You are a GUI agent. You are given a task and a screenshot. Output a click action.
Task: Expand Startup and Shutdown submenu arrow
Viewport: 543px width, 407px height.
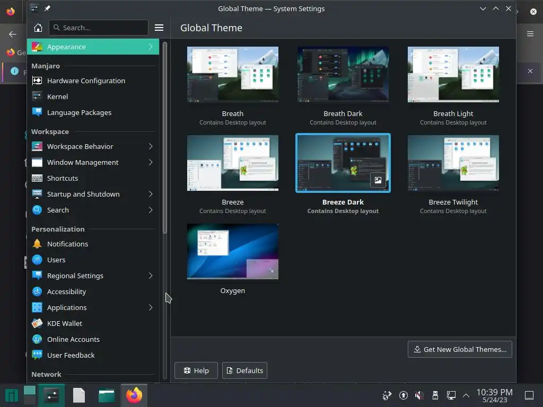(x=151, y=194)
